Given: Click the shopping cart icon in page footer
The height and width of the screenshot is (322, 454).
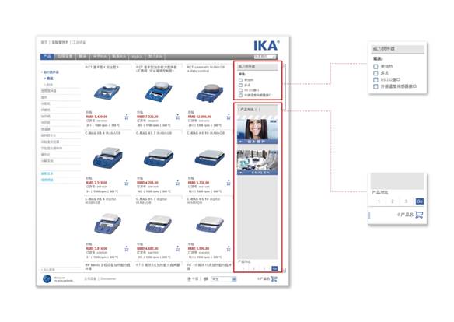Looking at the screenshot, I should point(274,279).
